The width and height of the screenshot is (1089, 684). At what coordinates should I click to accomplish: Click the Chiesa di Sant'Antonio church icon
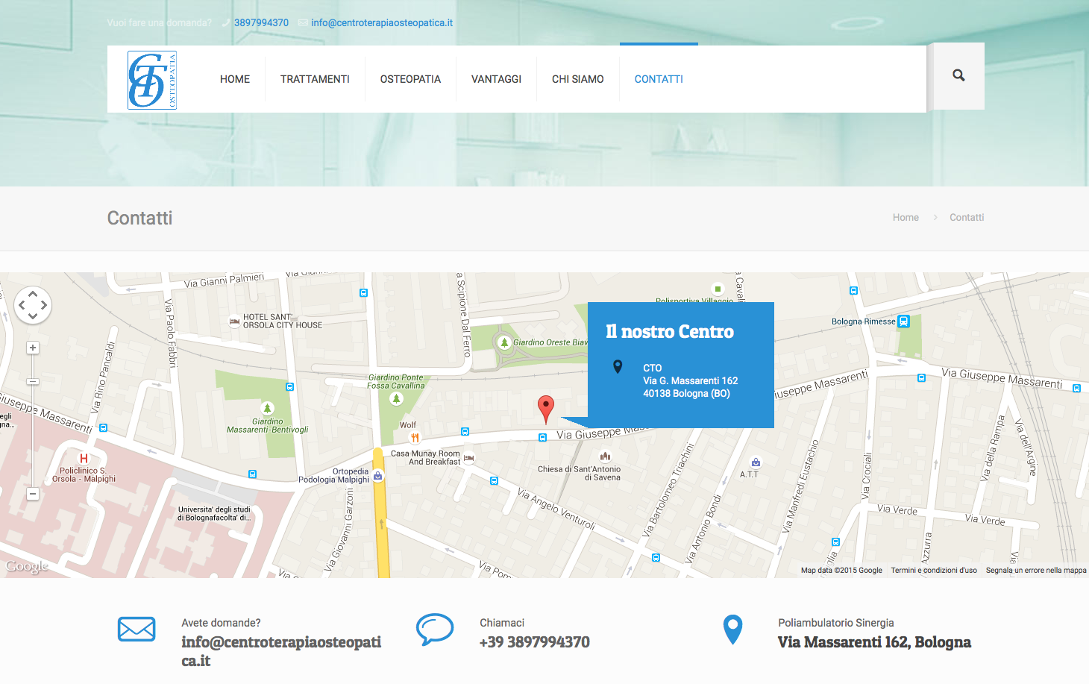click(605, 456)
